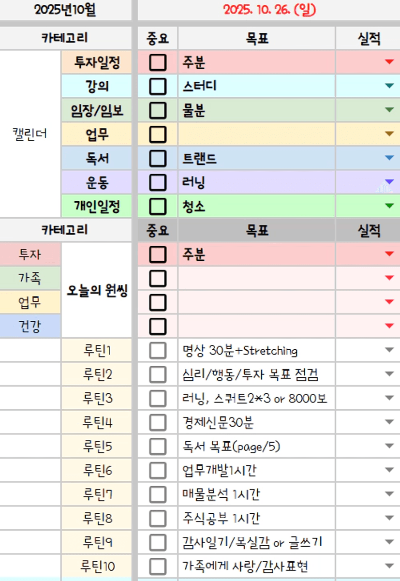
Task: Open 실적 dropdown for 루틴1
Action: pos(389,350)
